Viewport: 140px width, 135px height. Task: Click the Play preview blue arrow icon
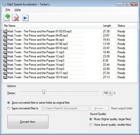(x=25, y=17)
